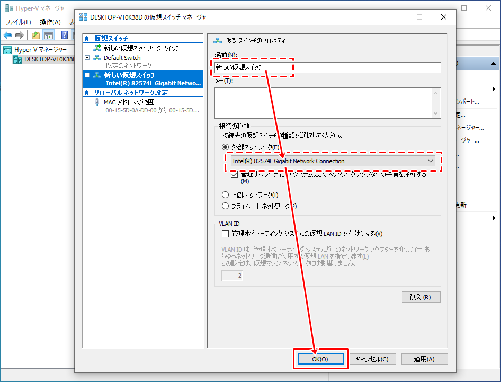Viewport: 501px width, 382px height.
Task: Click the OK(O) button
Action: click(x=320, y=359)
